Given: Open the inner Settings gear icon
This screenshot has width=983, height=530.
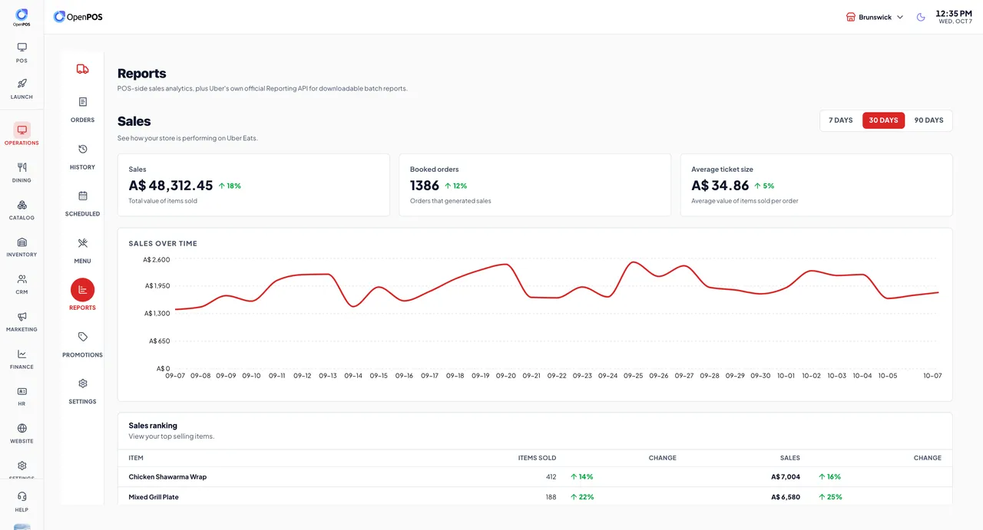Looking at the screenshot, I should [83, 384].
